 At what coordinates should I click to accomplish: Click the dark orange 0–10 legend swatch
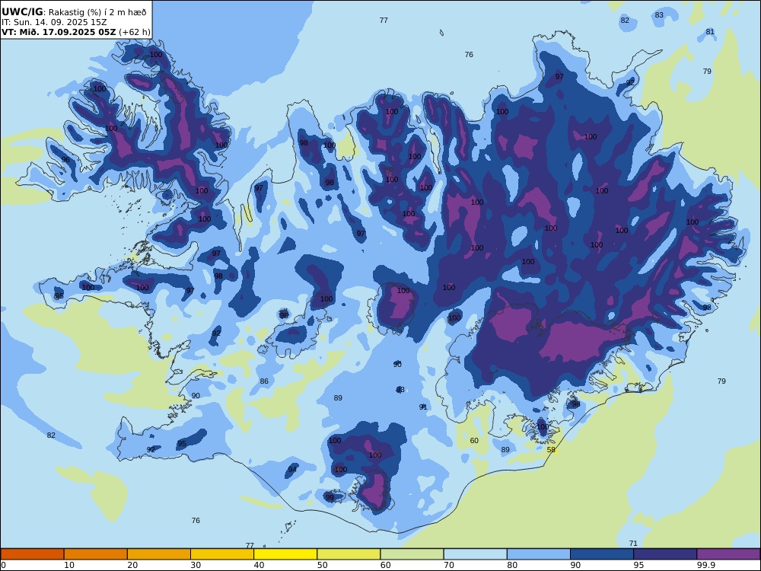click(x=32, y=554)
